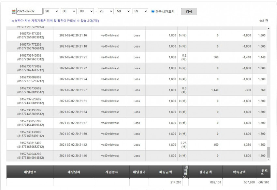Click the table vertical scrollbar thumb
Viewport: 277px width, 190px height.
click(x=269, y=152)
